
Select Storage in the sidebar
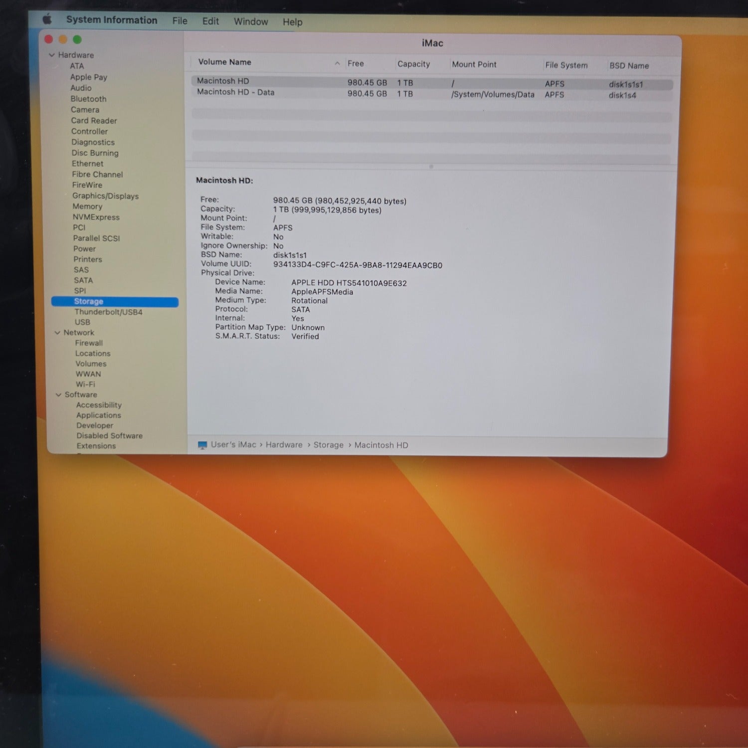coord(115,302)
